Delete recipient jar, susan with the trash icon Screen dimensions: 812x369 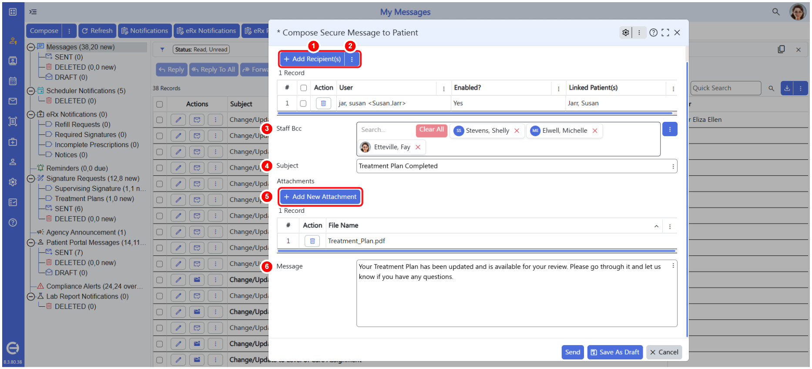323,104
